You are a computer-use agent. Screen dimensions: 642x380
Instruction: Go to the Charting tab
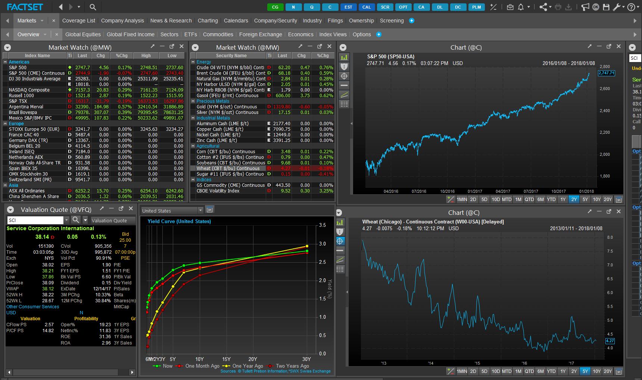pos(208,21)
